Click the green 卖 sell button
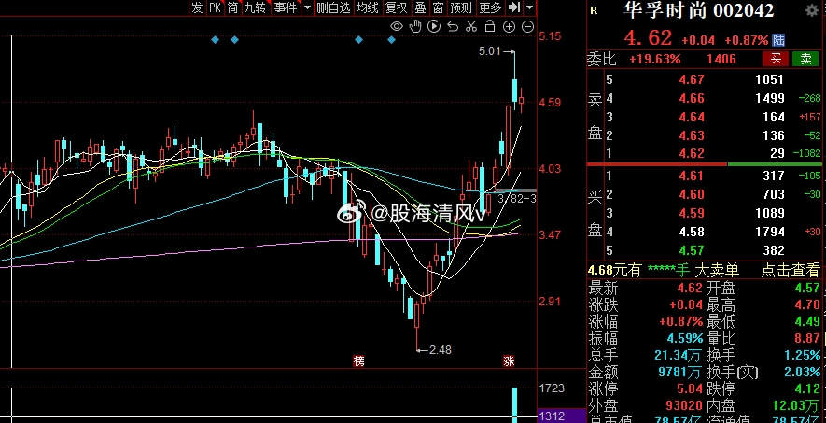Viewport: 826px width, 423px height. (x=805, y=59)
